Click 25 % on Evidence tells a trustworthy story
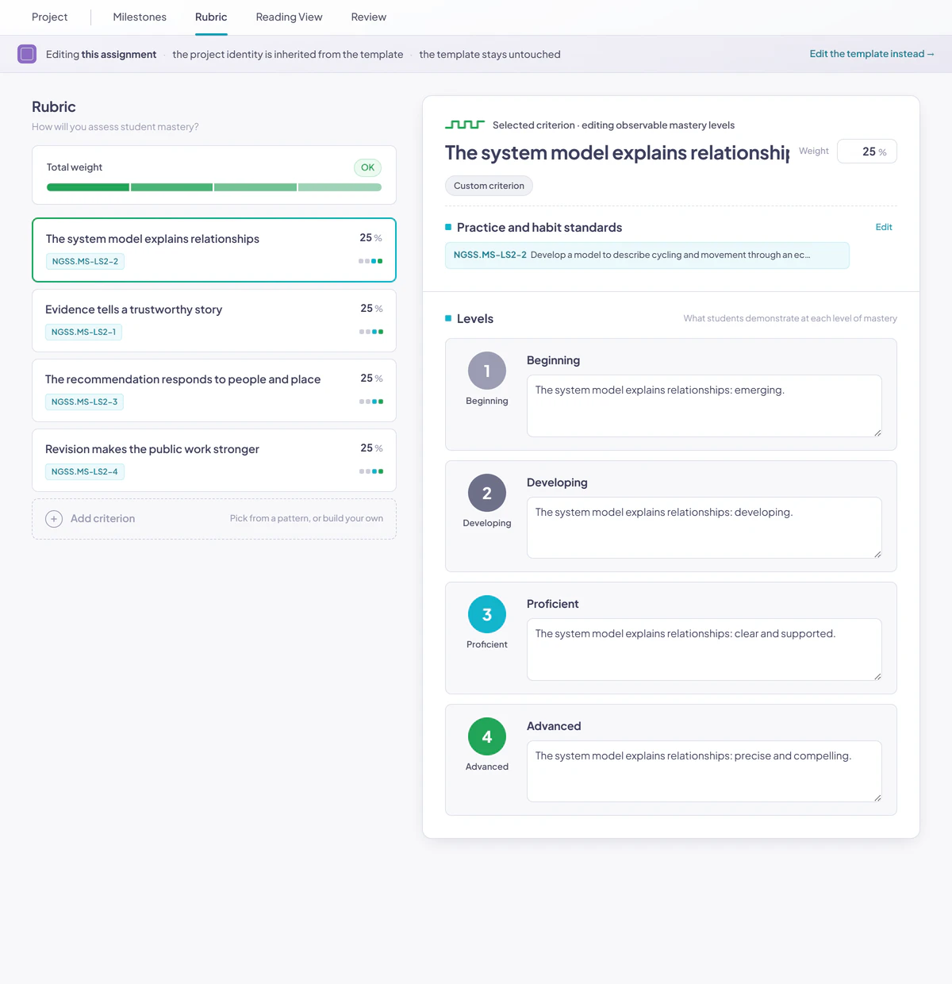This screenshot has width=952, height=984. pyautogui.click(x=371, y=308)
